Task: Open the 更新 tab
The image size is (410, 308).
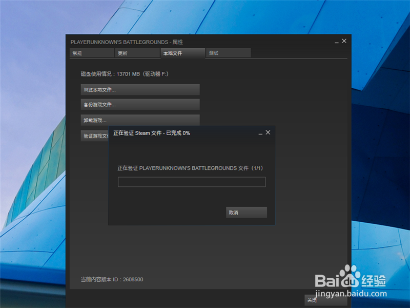Action: [x=137, y=53]
